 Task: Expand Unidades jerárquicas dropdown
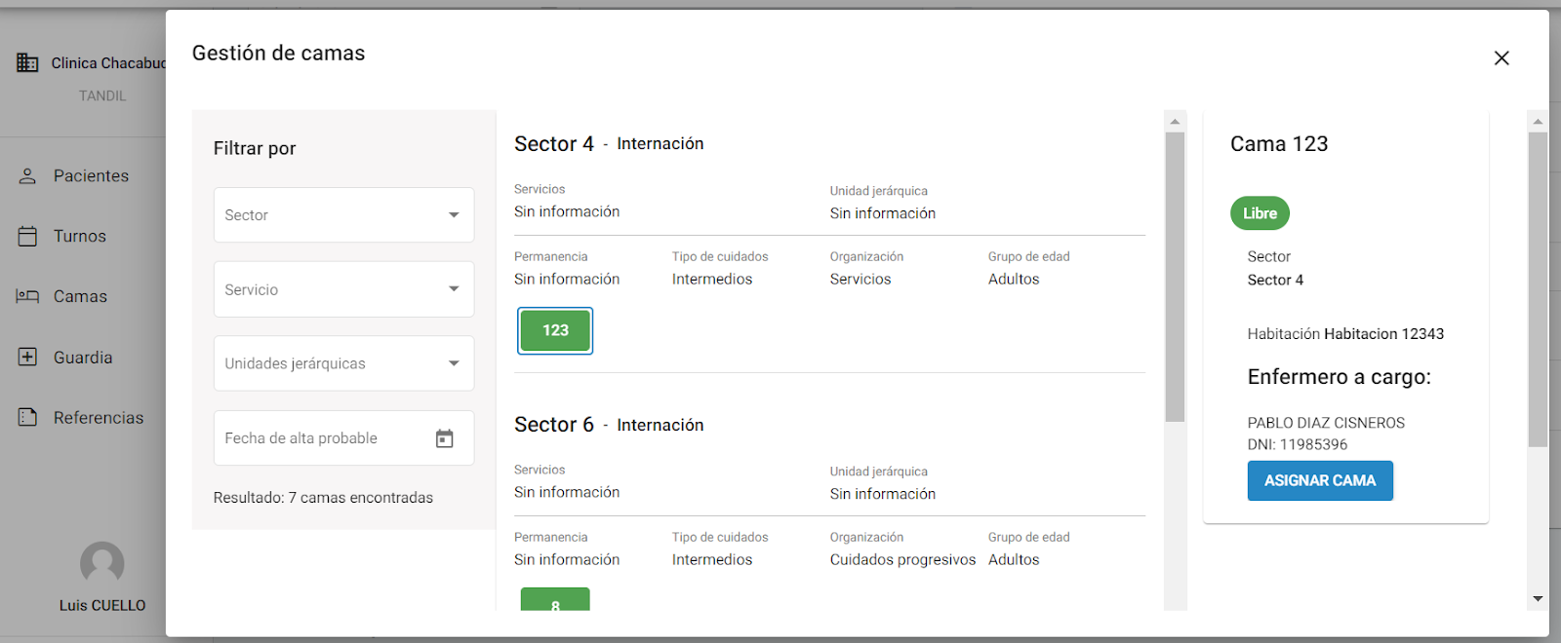pos(344,363)
